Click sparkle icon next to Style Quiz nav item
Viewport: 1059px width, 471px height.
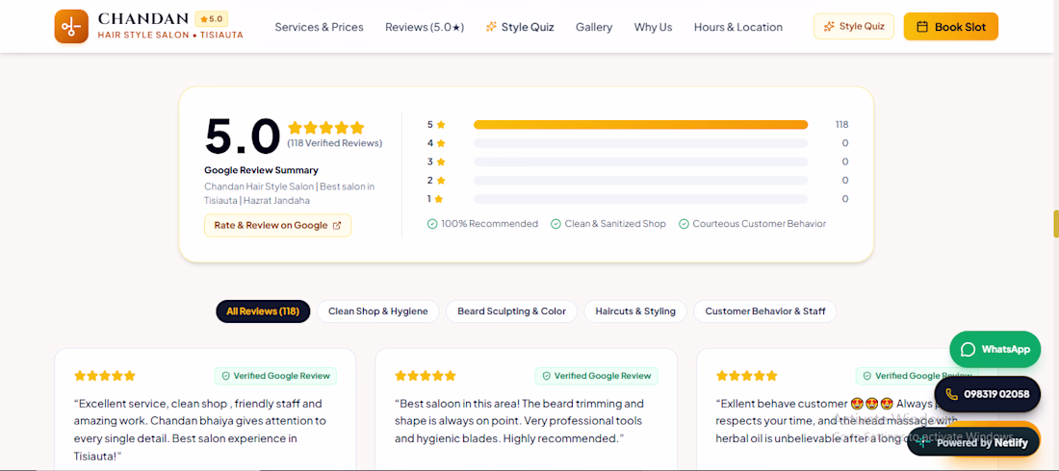point(492,27)
